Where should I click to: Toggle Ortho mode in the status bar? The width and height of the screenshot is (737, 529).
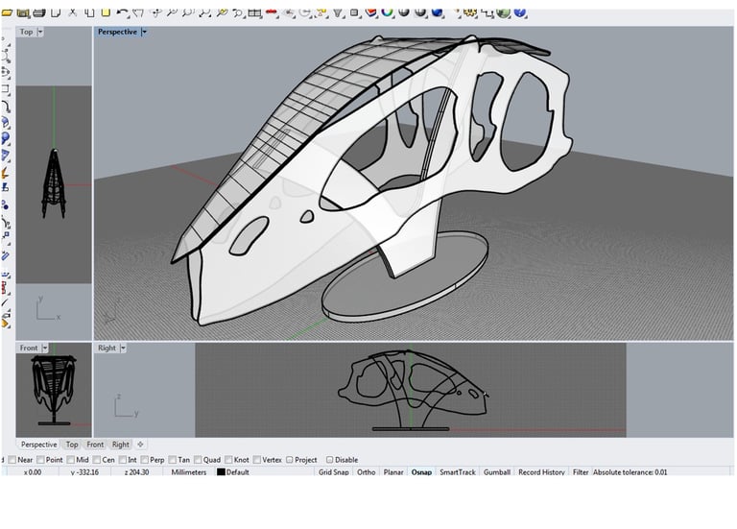click(367, 471)
